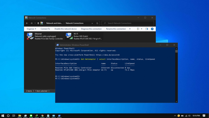Click PowerShell scrollbar up arrow
The image size is (209, 118).
pyautogui.click(x=177, y=49)
